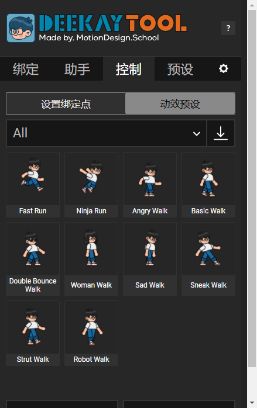Click the down arrow of the scrollbar

pos(252,403)
